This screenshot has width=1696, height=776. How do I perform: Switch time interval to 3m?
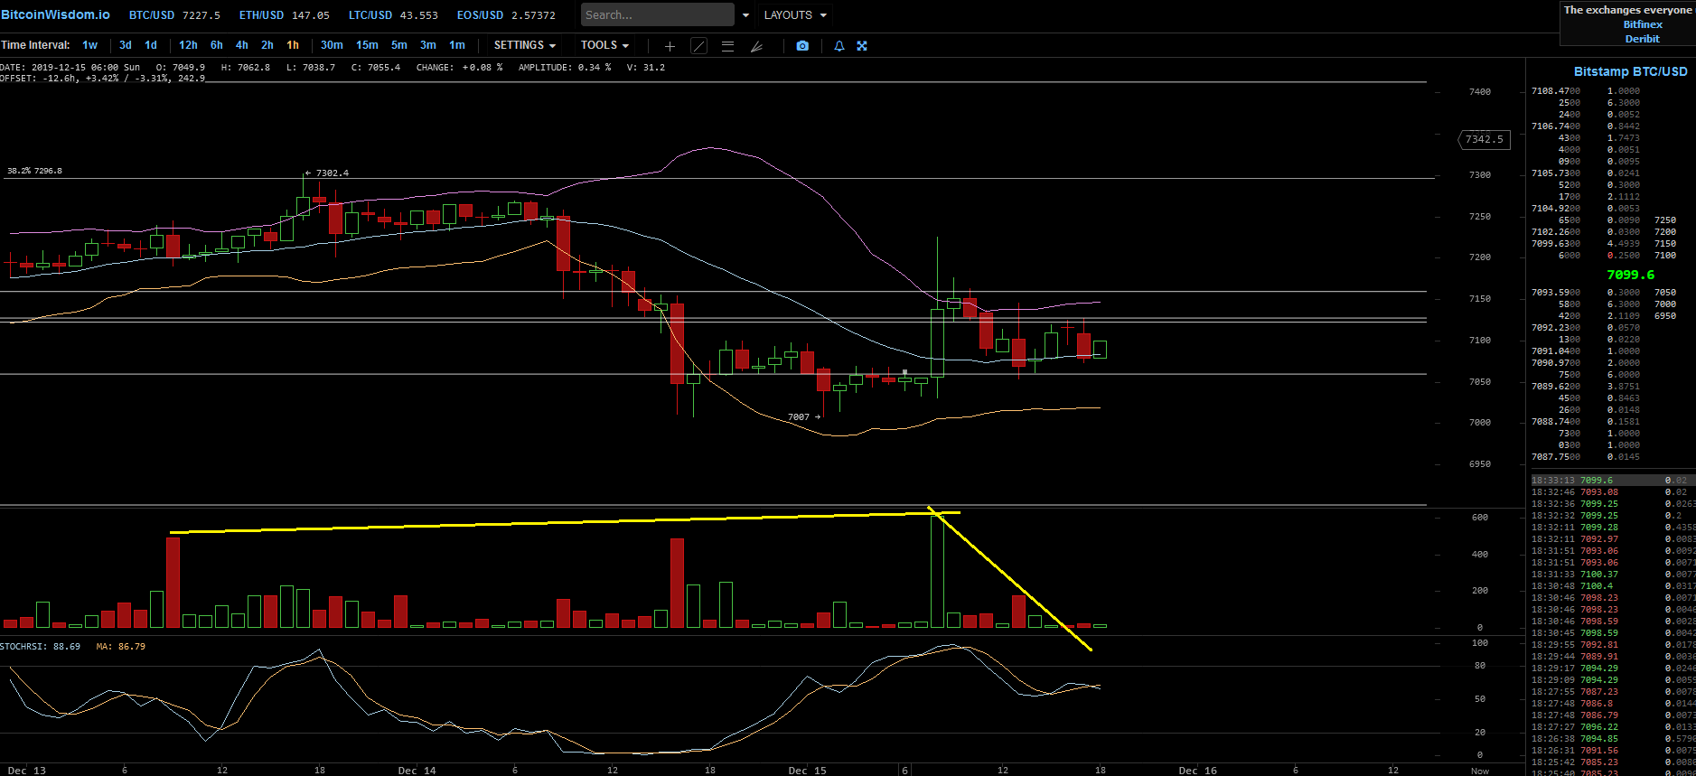[428, 45]
